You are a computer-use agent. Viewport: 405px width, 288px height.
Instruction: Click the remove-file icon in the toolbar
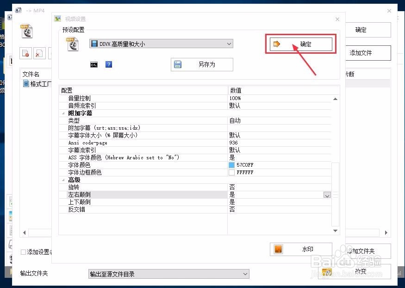(25, 53)
